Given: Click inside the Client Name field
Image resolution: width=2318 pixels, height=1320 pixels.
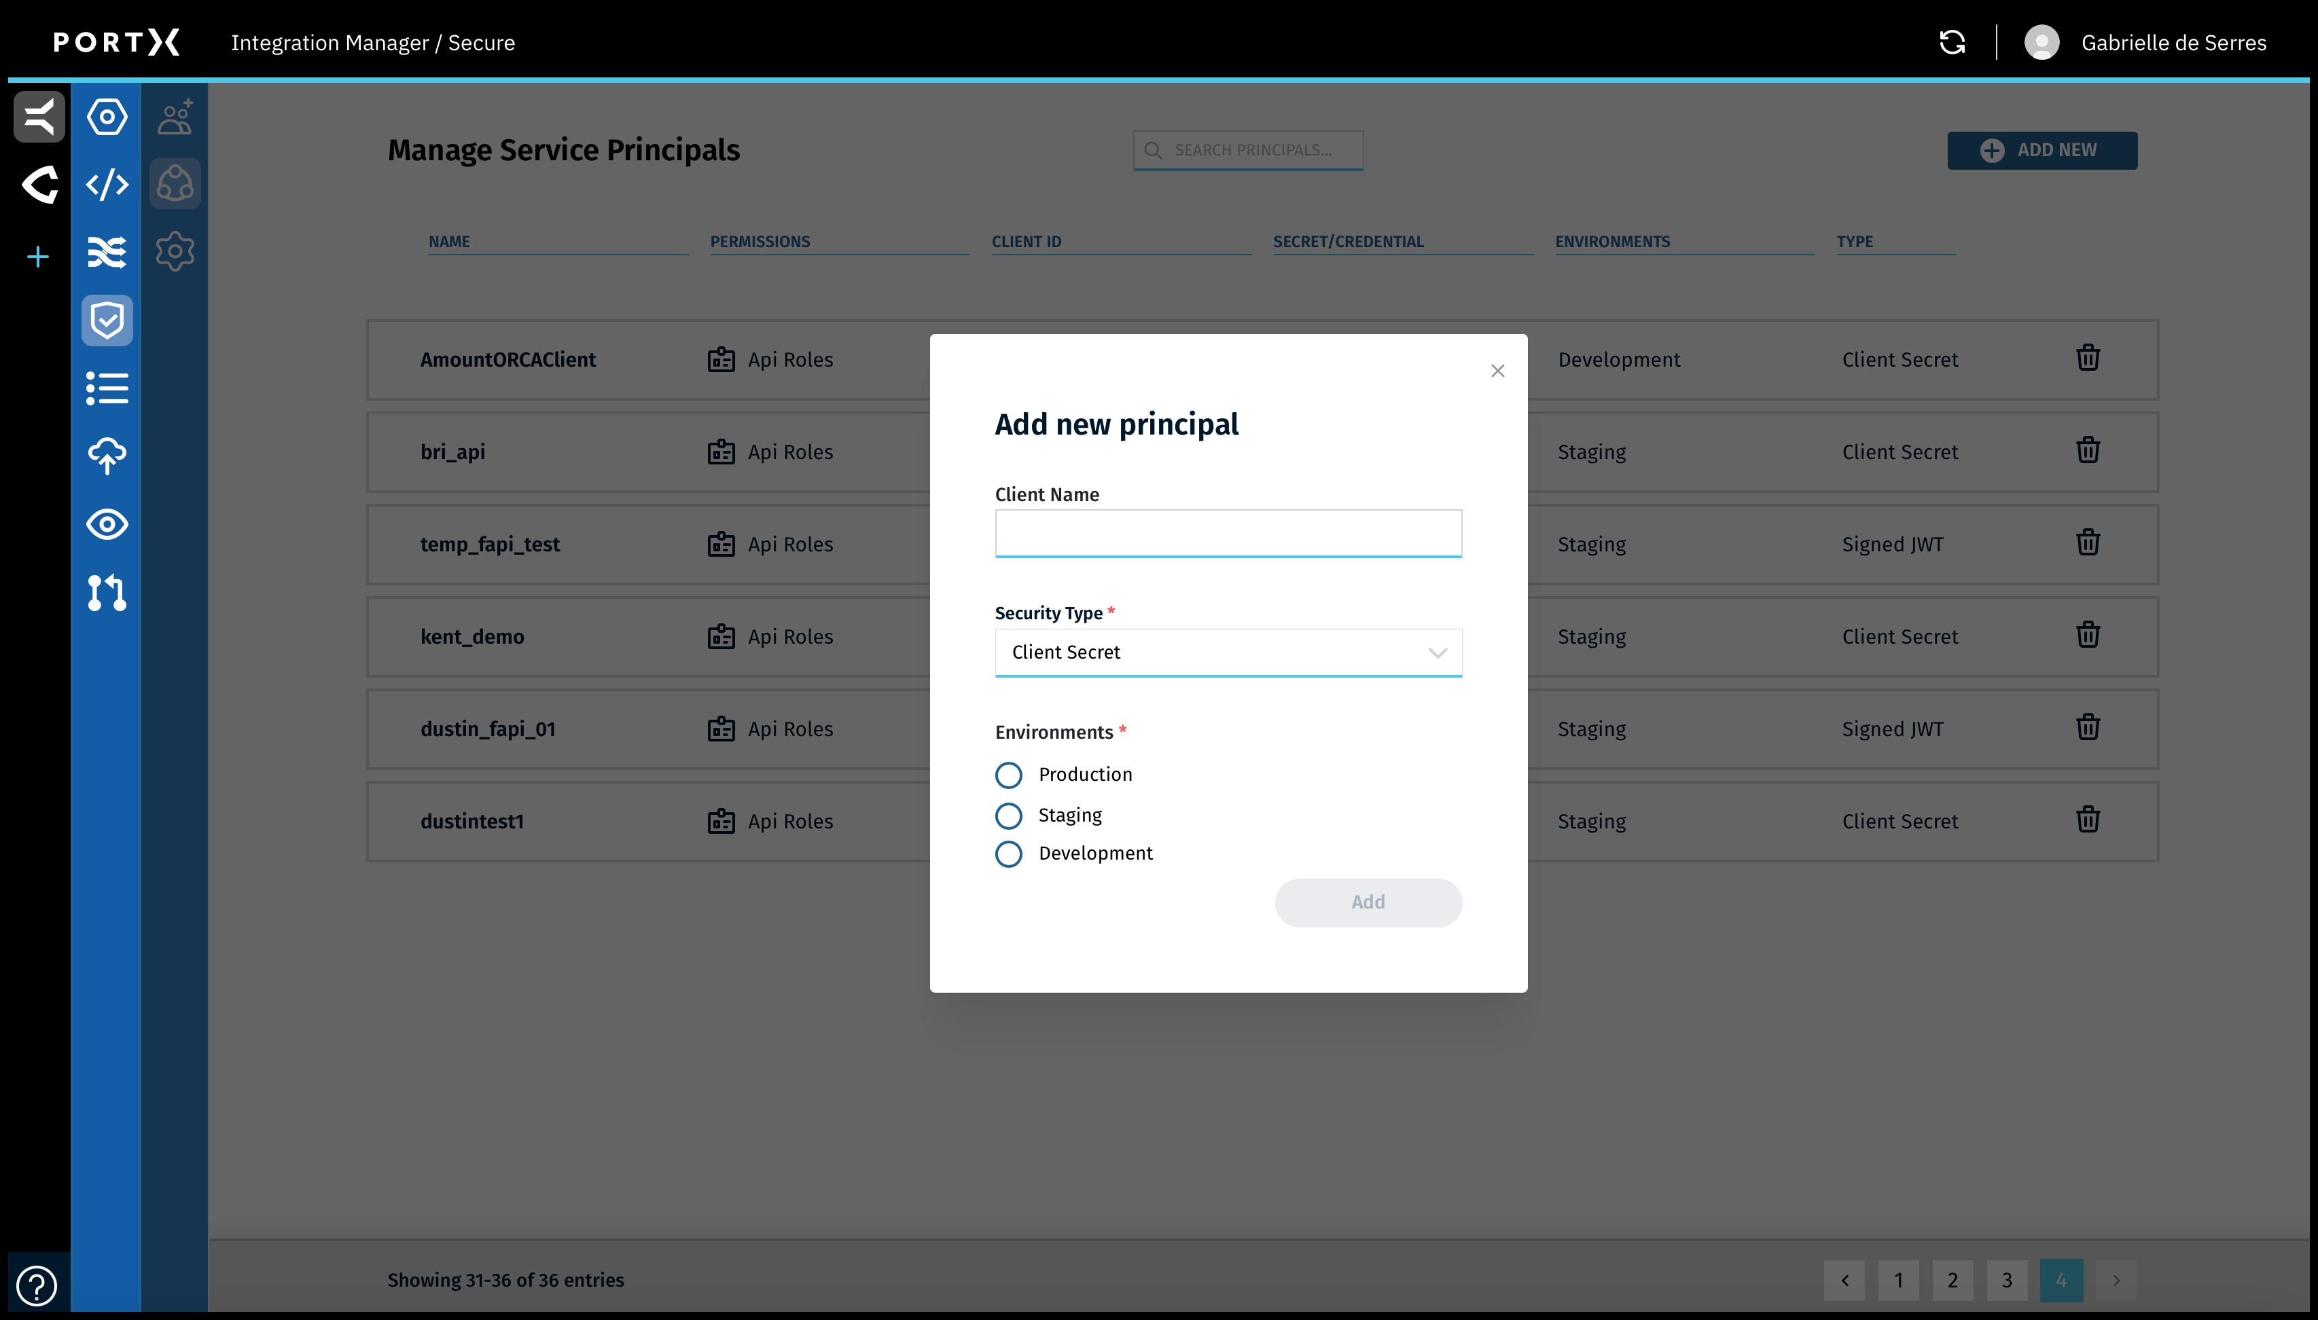Looking at the screenshot, I should click(1228, 533).
